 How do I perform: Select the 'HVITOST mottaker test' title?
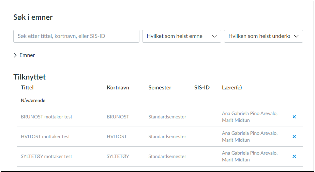(45, 137)
